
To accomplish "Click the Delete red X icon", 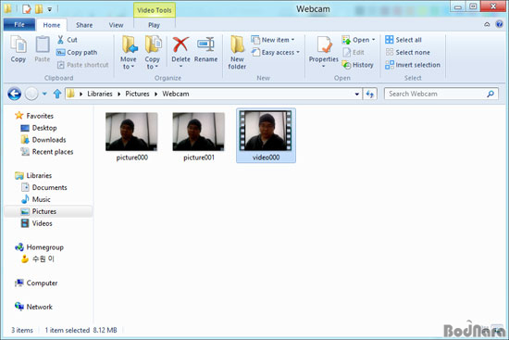I will pyautogui.click(x=180, y=44).
